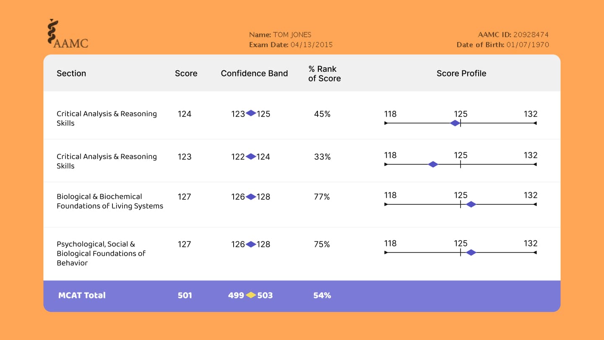Screen dimensions: 604x340
Task: Select the Confidence Band column header
Action: [254, 73]
